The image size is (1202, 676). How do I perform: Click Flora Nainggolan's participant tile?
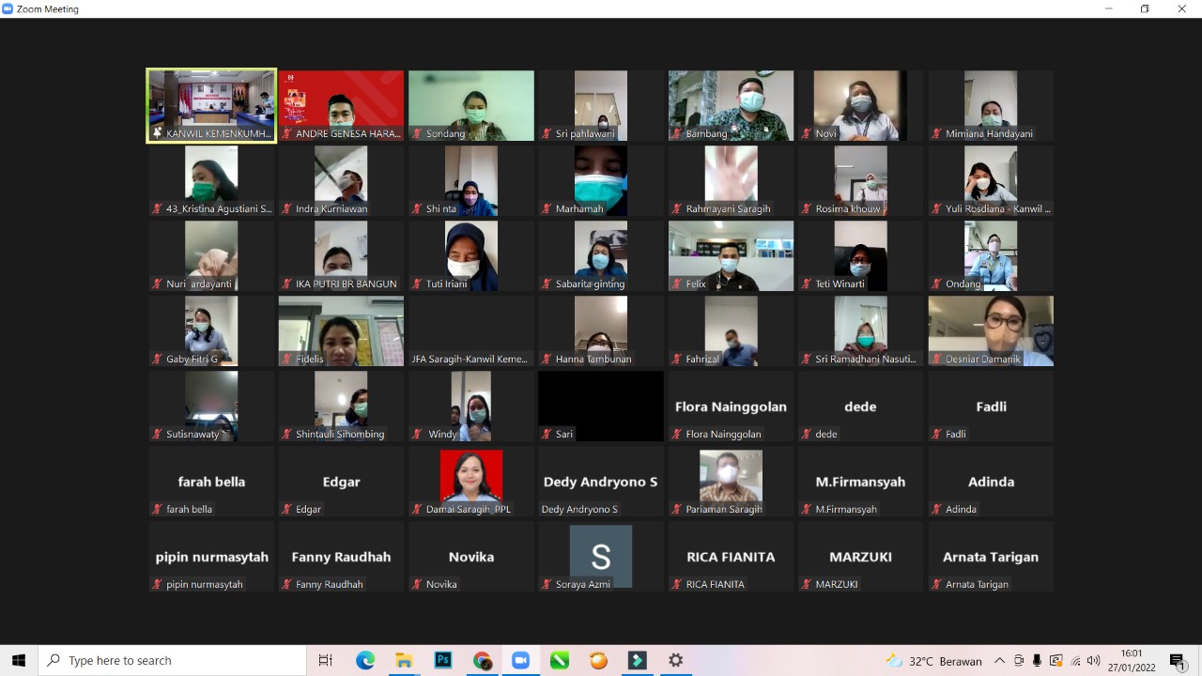click(731, 407)
